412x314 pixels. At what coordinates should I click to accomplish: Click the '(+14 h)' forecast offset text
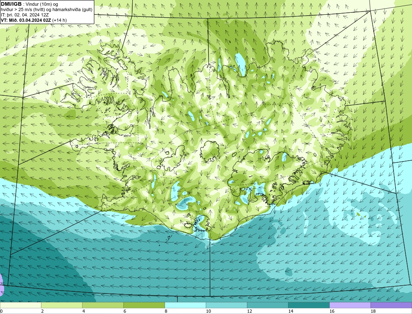click(x=60, y=20)
